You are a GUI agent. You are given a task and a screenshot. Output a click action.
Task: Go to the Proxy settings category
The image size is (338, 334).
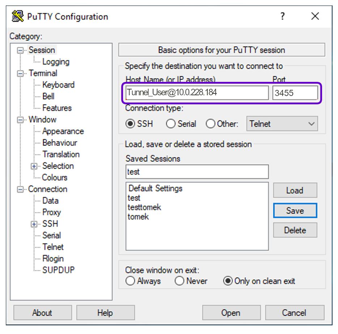[51, 212]
